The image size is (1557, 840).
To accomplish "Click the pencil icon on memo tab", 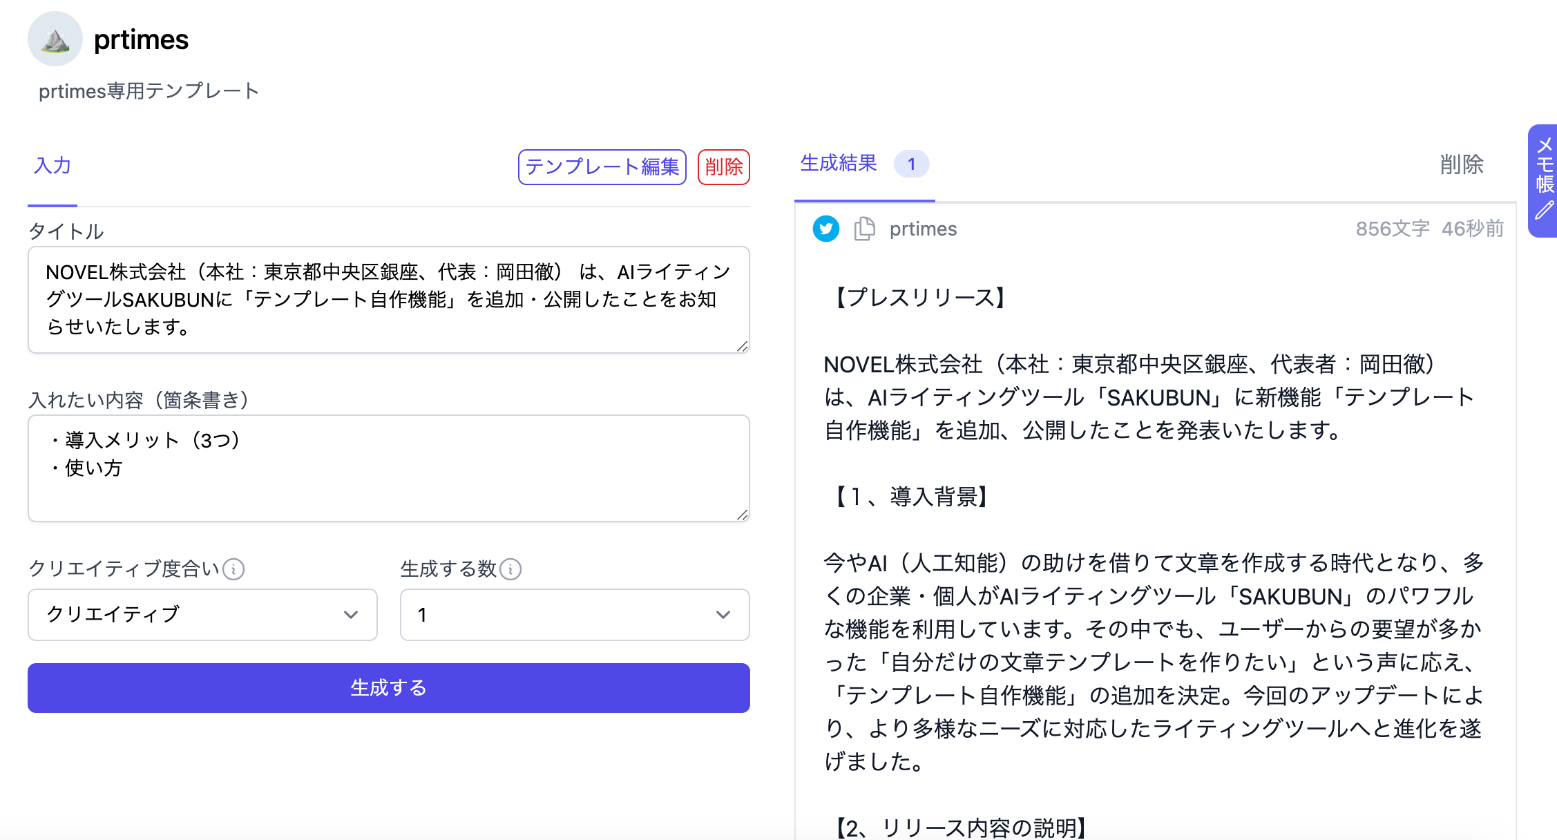I will 1545,210.
